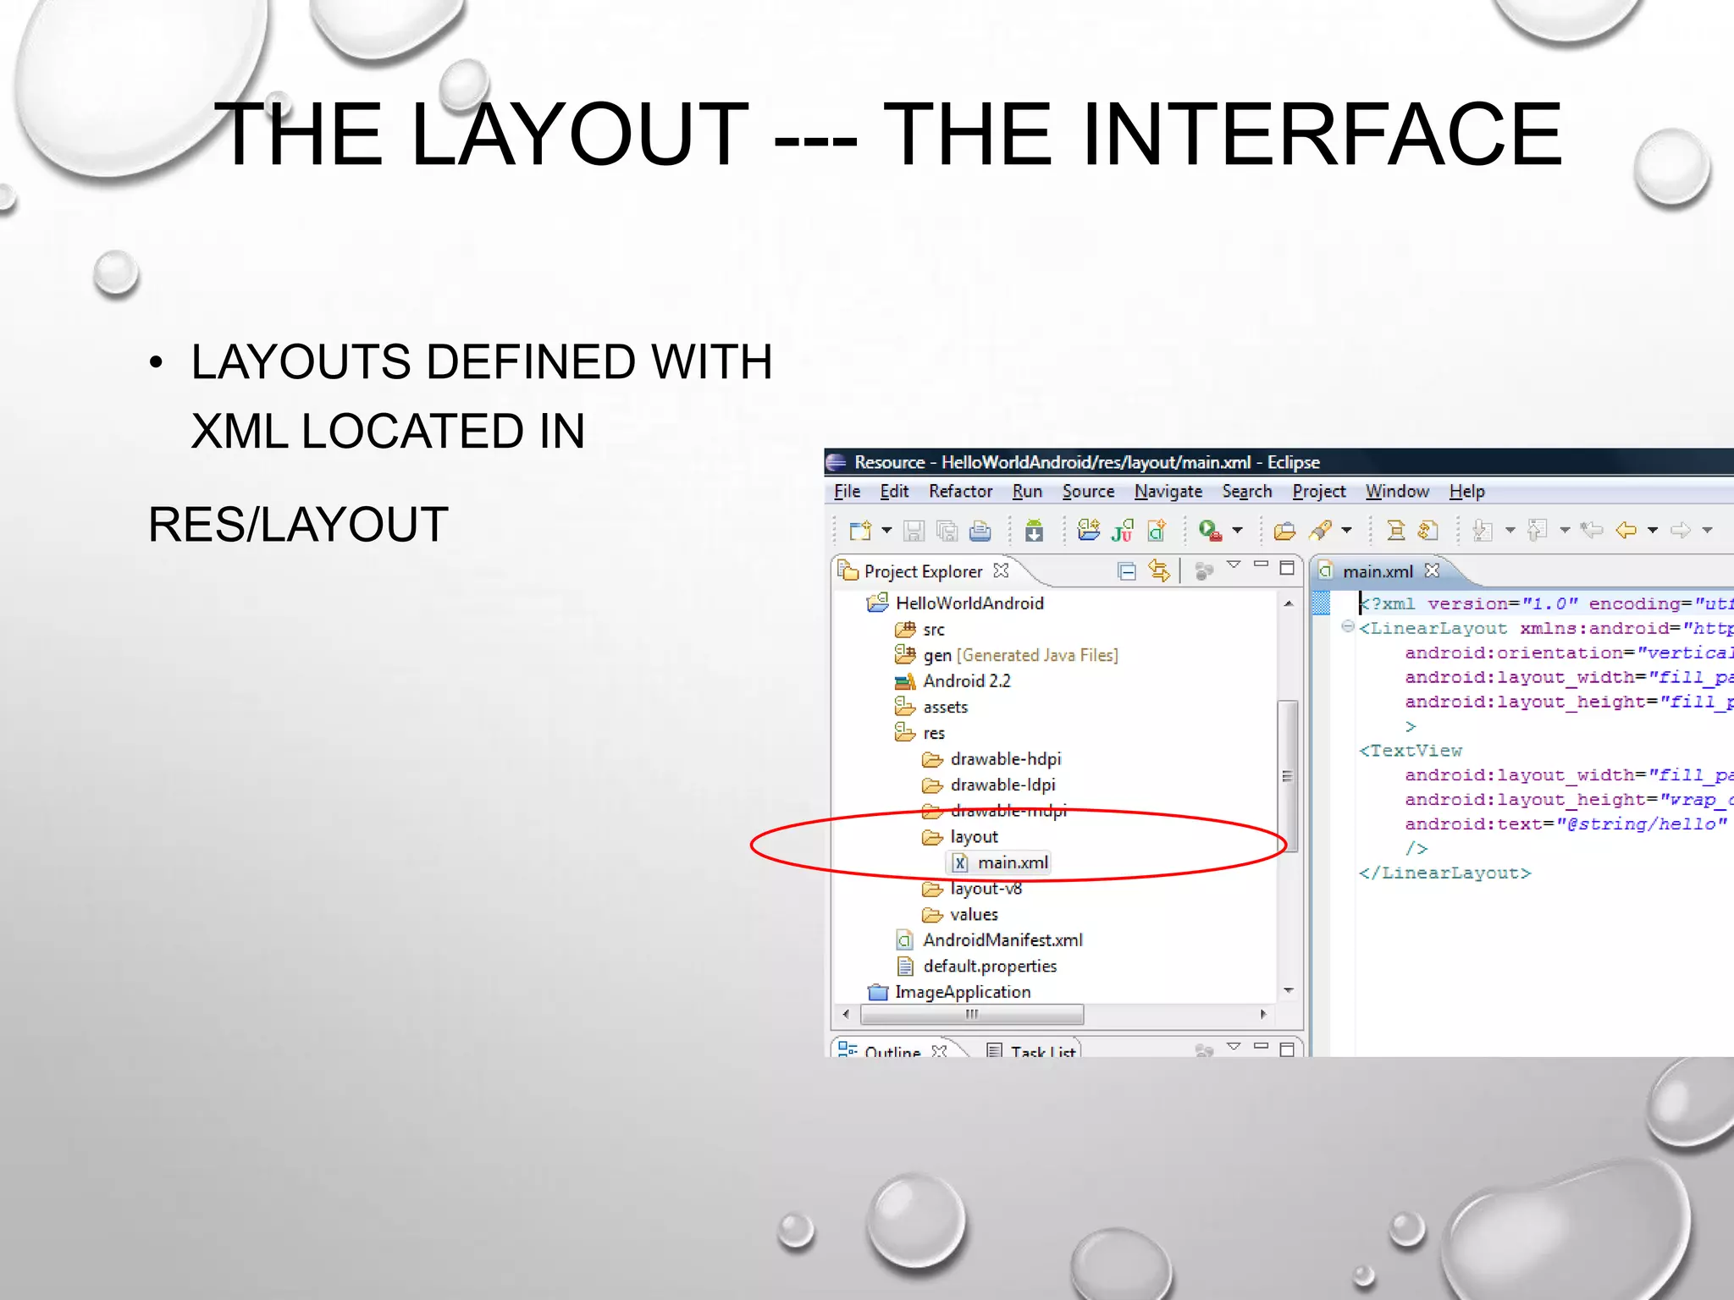The width and height of the screenshot is (1734, 1300).
Task: Open the Refactor menu
Action: (x=960, y=492)
